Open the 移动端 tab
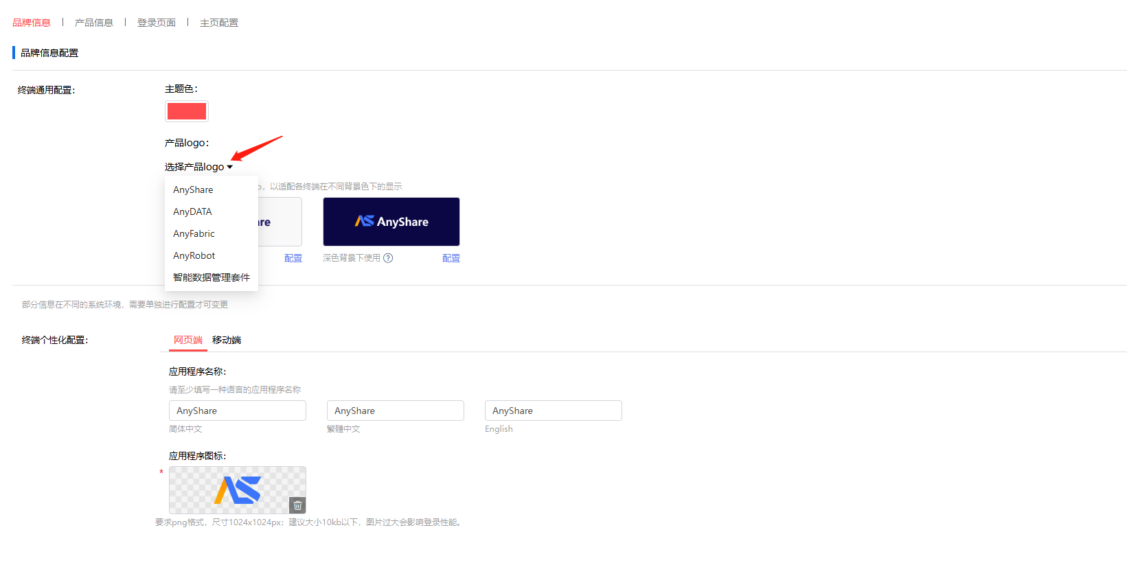The image size is (1127, 576). click(x=227, y=340)
